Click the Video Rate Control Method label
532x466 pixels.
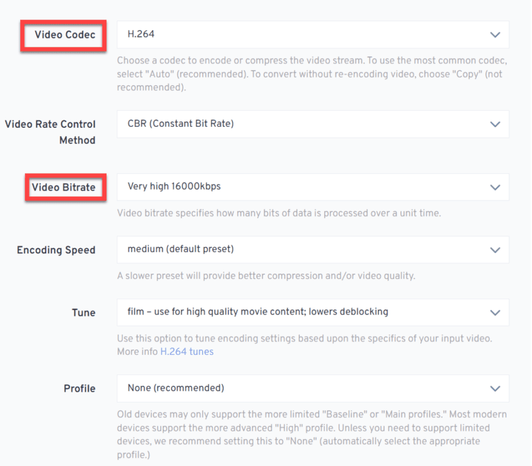(50, 132)
